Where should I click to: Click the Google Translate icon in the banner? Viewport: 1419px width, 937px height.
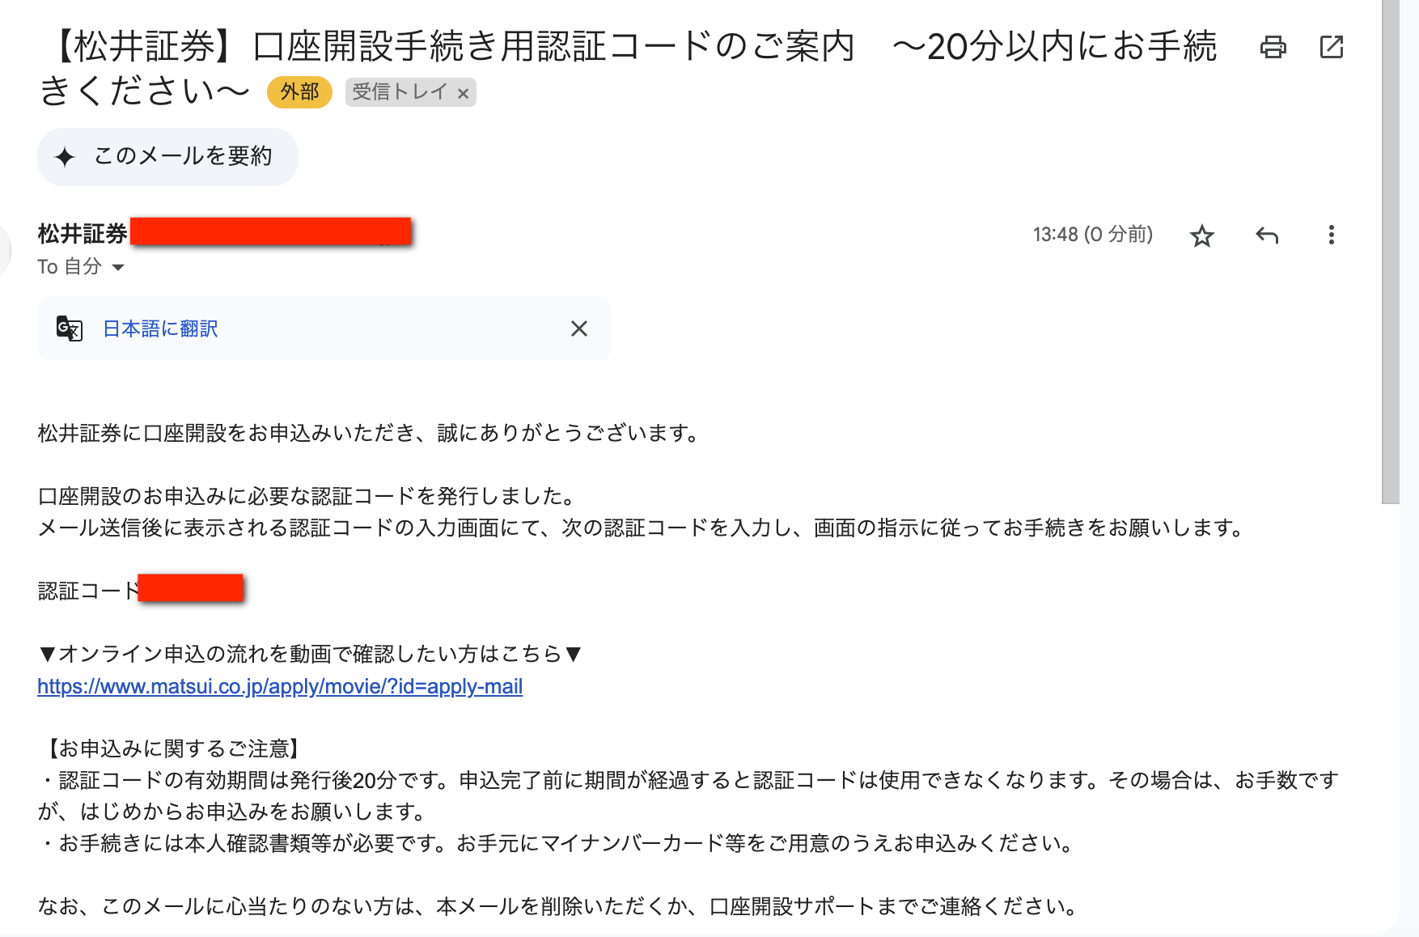69,329
